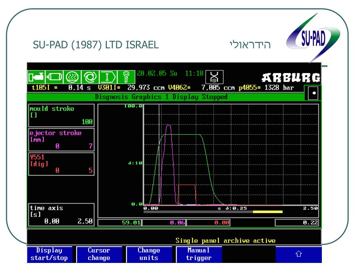Click the time division label δ:0.25

point(236,208)
